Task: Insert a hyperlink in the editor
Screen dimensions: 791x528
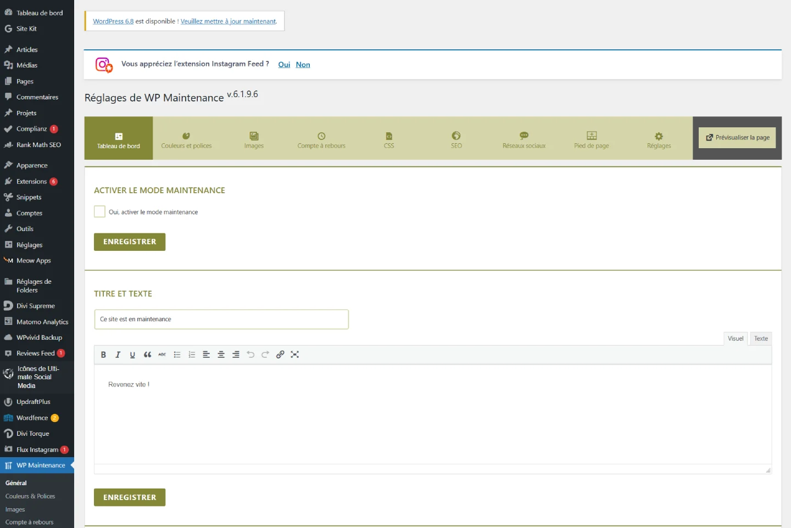Action: coord(280,354)
